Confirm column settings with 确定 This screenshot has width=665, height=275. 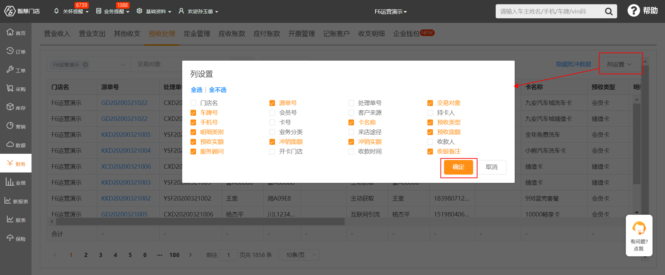coord(459,167)
